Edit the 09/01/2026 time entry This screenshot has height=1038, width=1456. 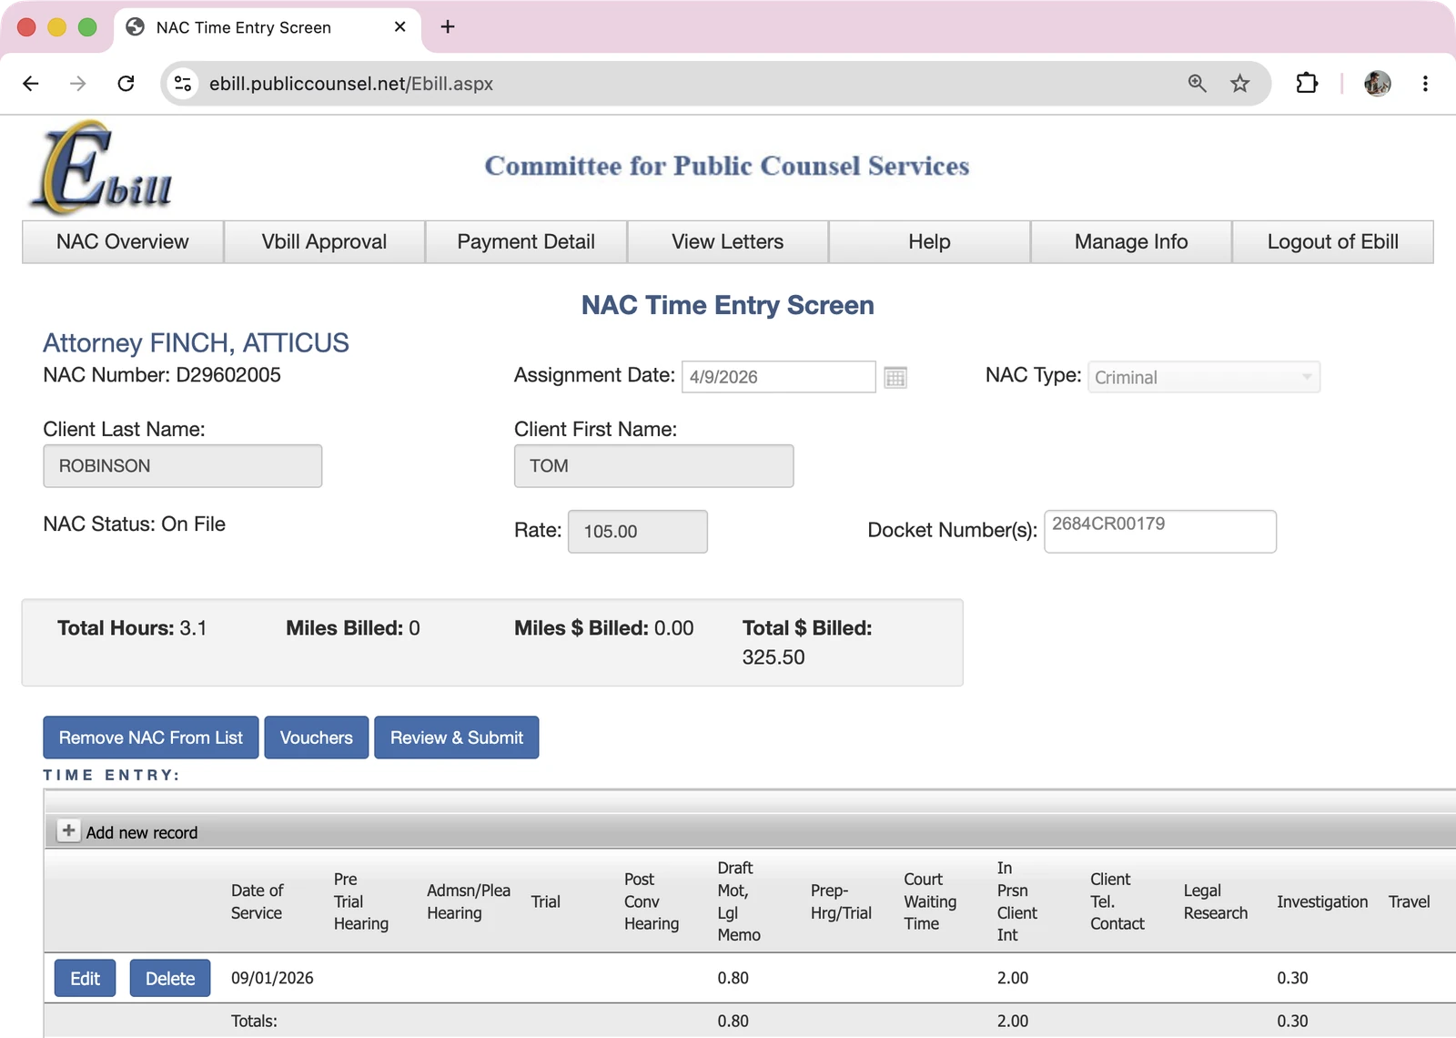(85, 978)
